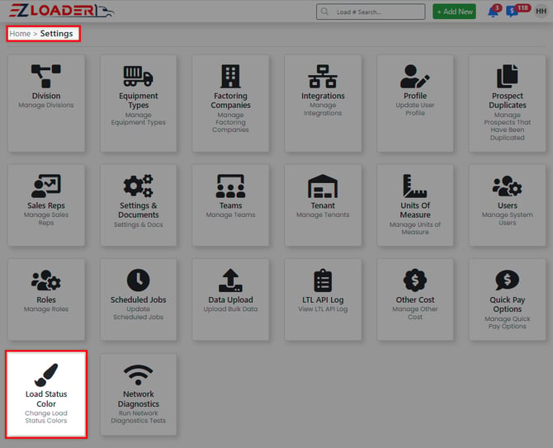Screen dimensions: 553x448
Task: Open Network Diagnostics wifi icon
Action: point(139,375)
